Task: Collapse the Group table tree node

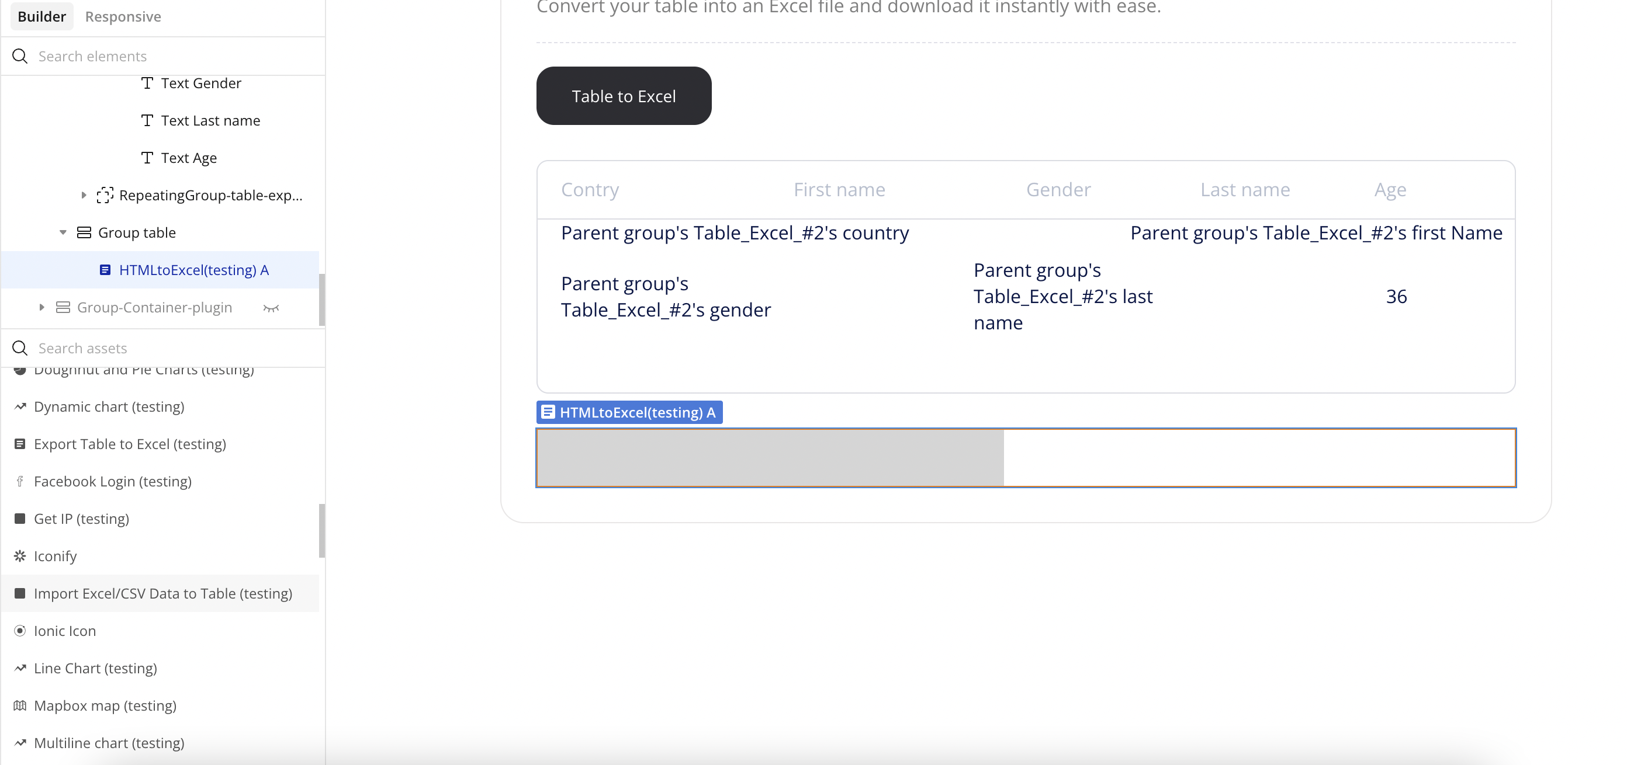Action: coord(63,233)
